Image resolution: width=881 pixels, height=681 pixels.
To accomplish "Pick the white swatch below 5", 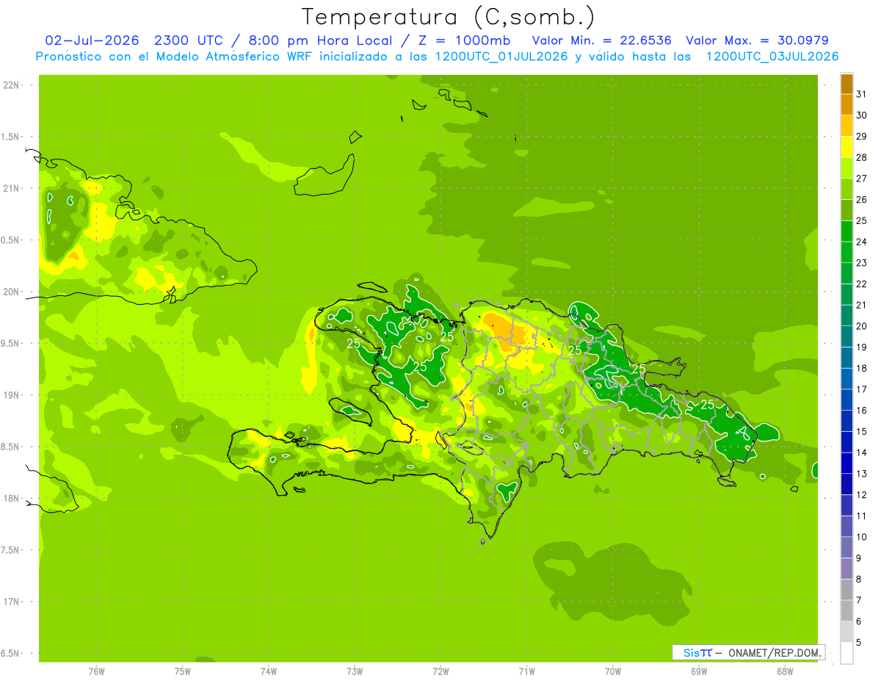I will (846, 653).
